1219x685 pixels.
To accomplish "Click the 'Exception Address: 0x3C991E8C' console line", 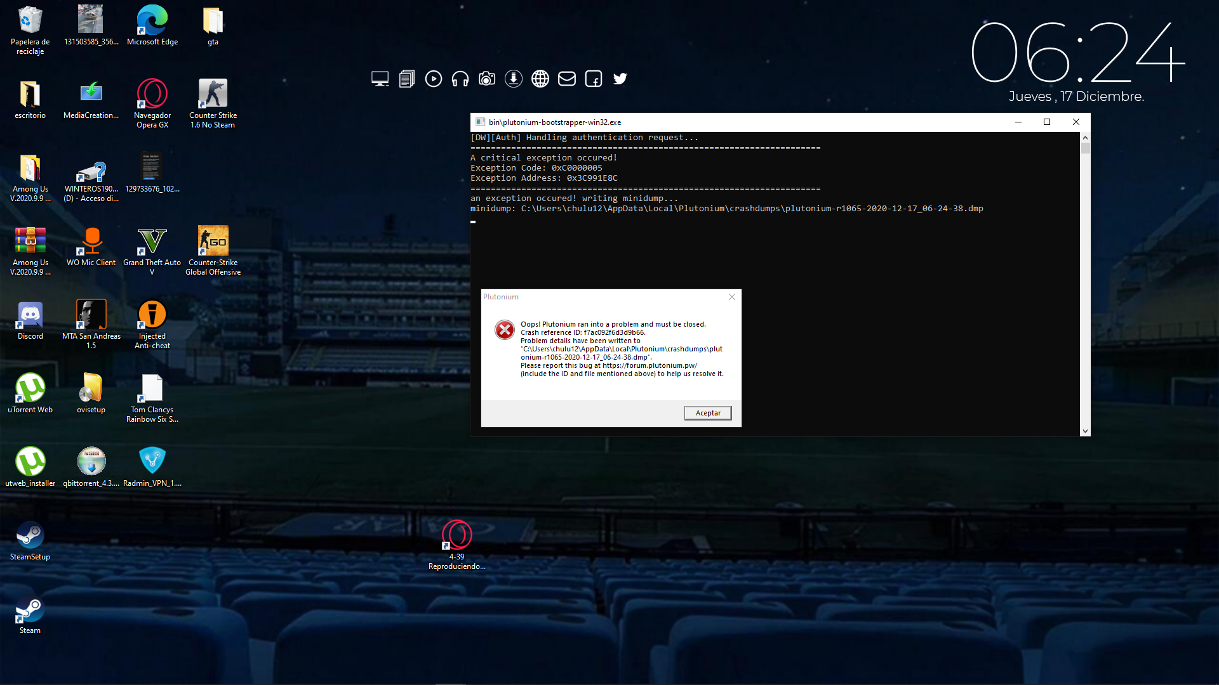I will point(544,178).
